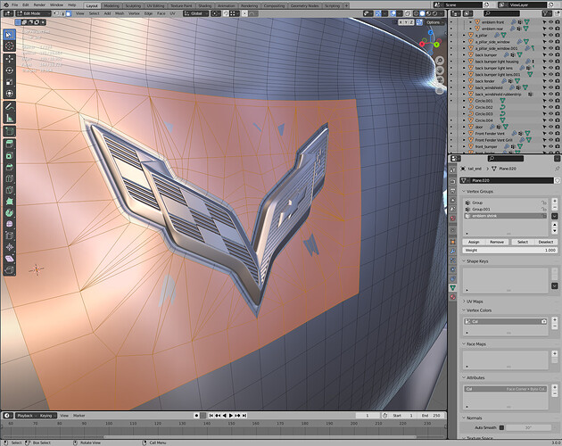
Task: Open the viewport Options dropdown
Action: pos(434,22)
